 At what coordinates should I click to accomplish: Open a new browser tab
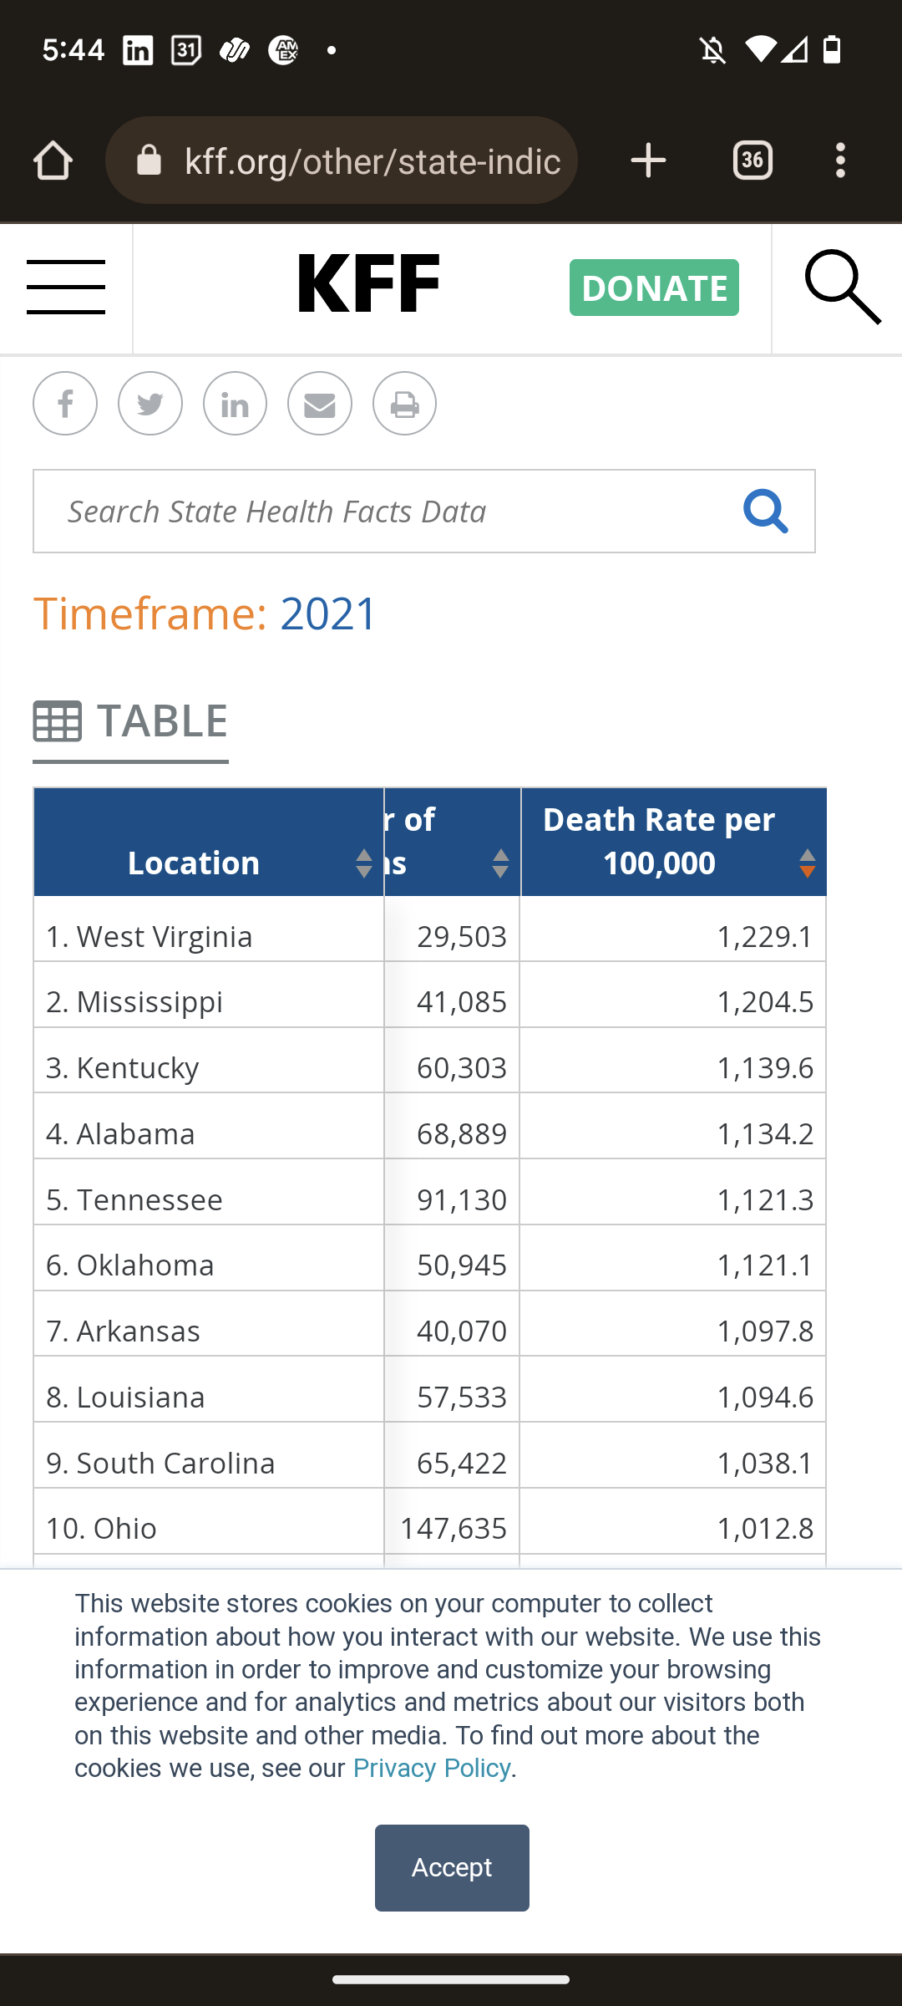[x=648, y=160]
